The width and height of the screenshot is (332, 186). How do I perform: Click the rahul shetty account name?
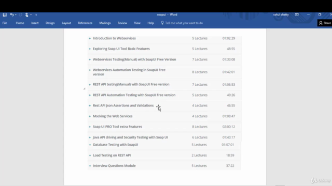click(281, 14)
